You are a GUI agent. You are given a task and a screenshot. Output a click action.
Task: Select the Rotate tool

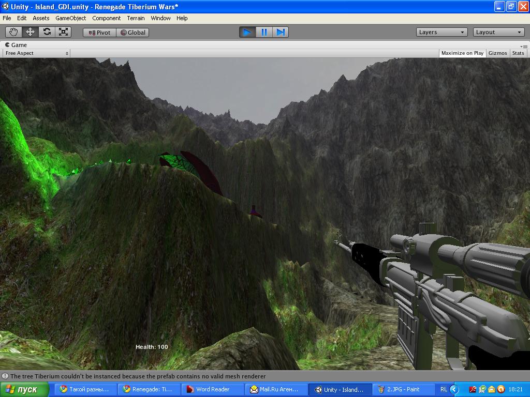click(47, 32)
